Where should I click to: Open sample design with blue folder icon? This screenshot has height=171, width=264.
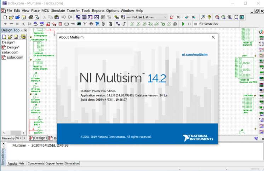point(17,17)
